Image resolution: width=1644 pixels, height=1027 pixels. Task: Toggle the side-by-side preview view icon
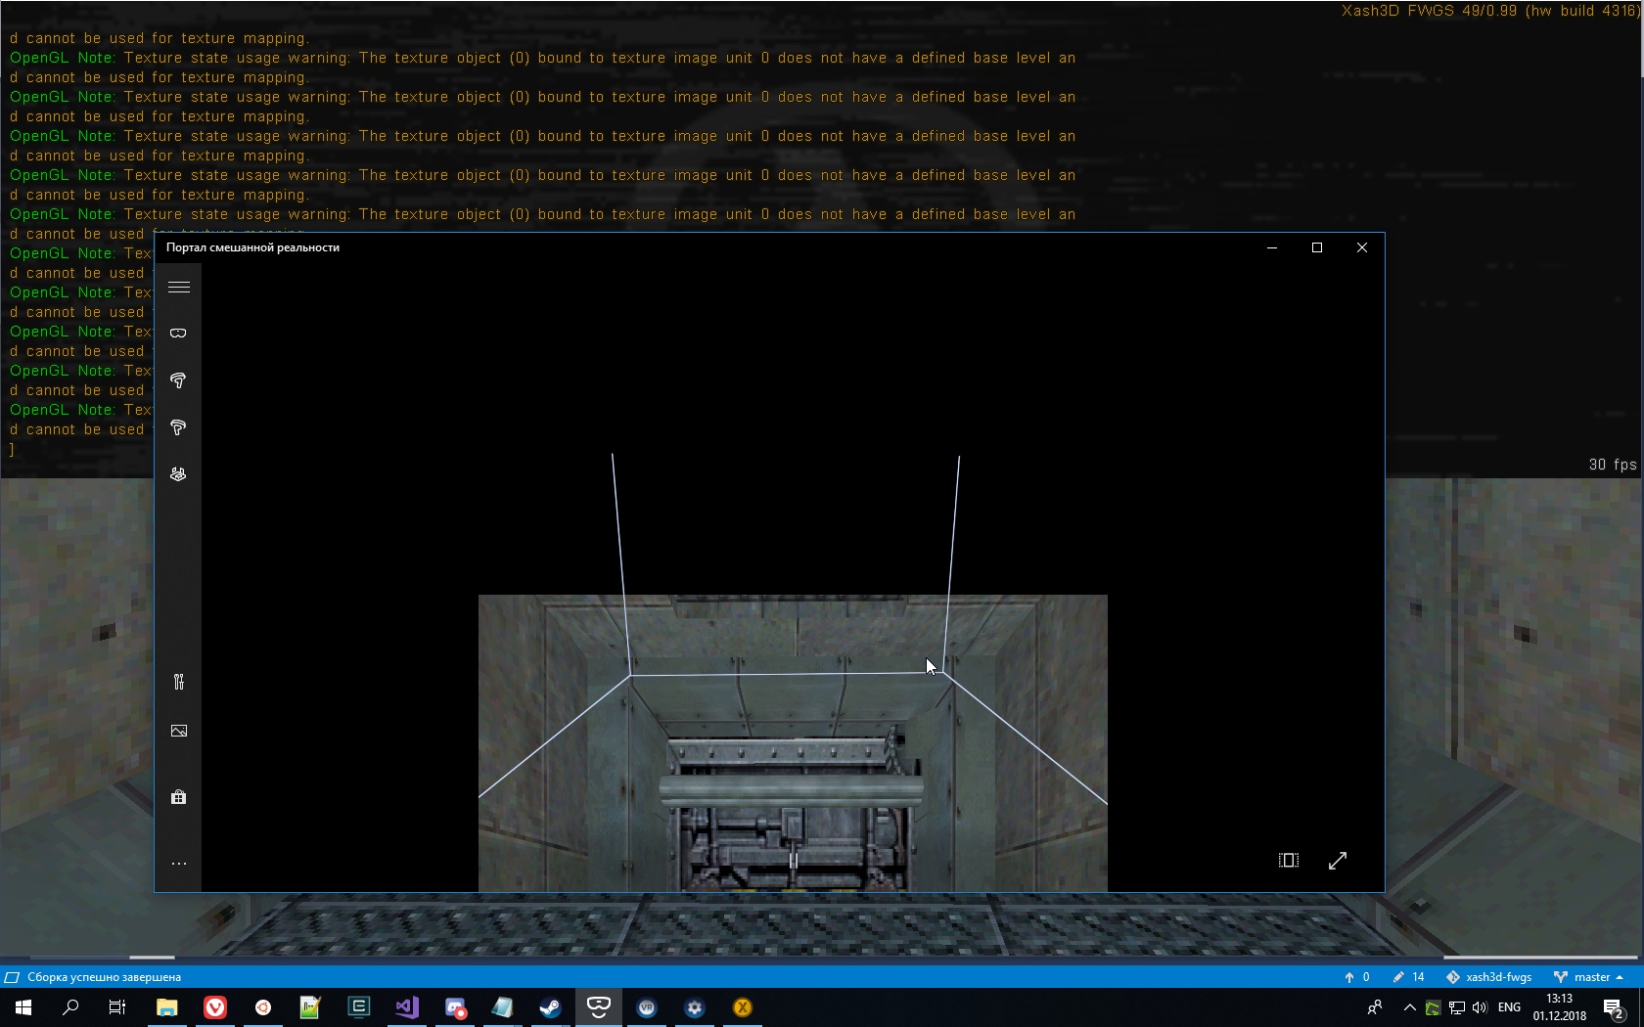[x=1289, y=861]
